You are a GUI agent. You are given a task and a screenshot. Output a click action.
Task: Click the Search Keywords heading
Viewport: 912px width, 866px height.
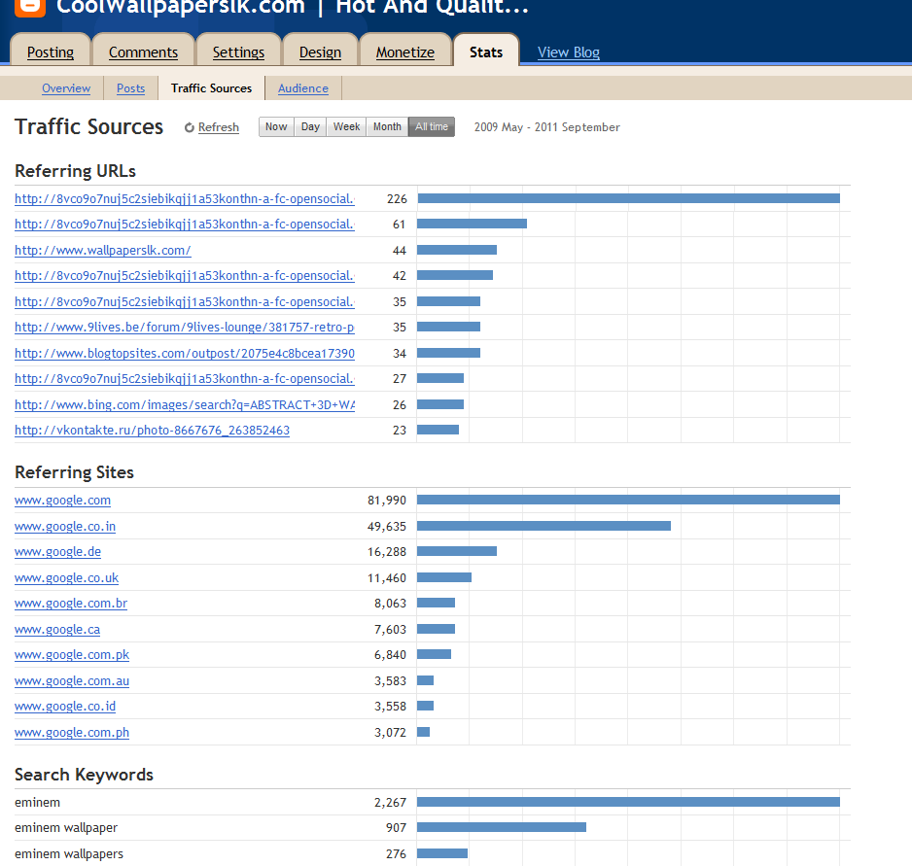(84, 775)
